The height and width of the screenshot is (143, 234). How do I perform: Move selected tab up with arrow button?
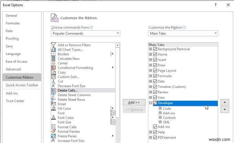click(x=225, y=102)
